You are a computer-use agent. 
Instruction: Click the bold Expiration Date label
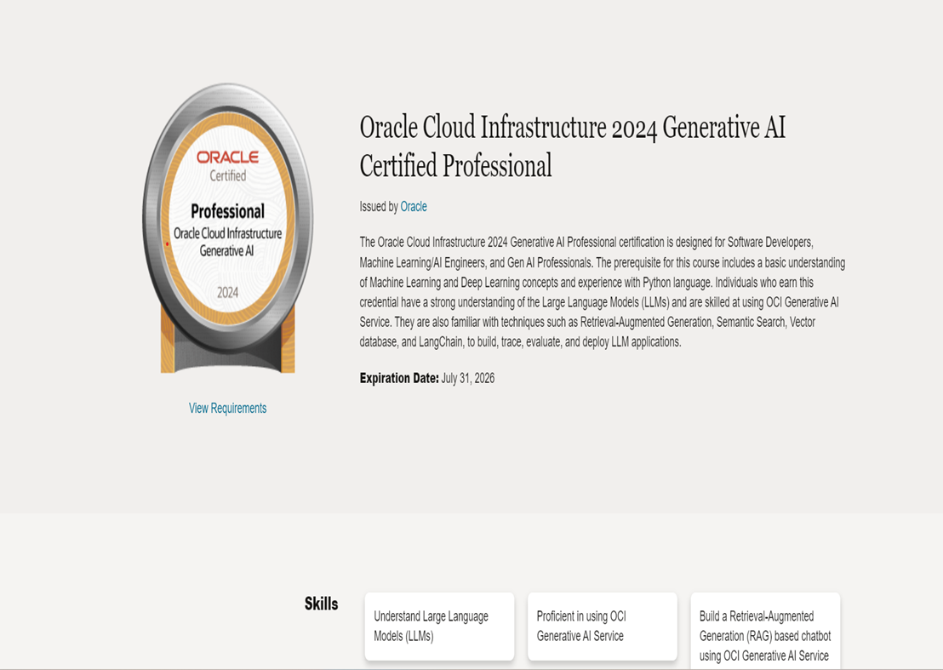coord(399,378)
